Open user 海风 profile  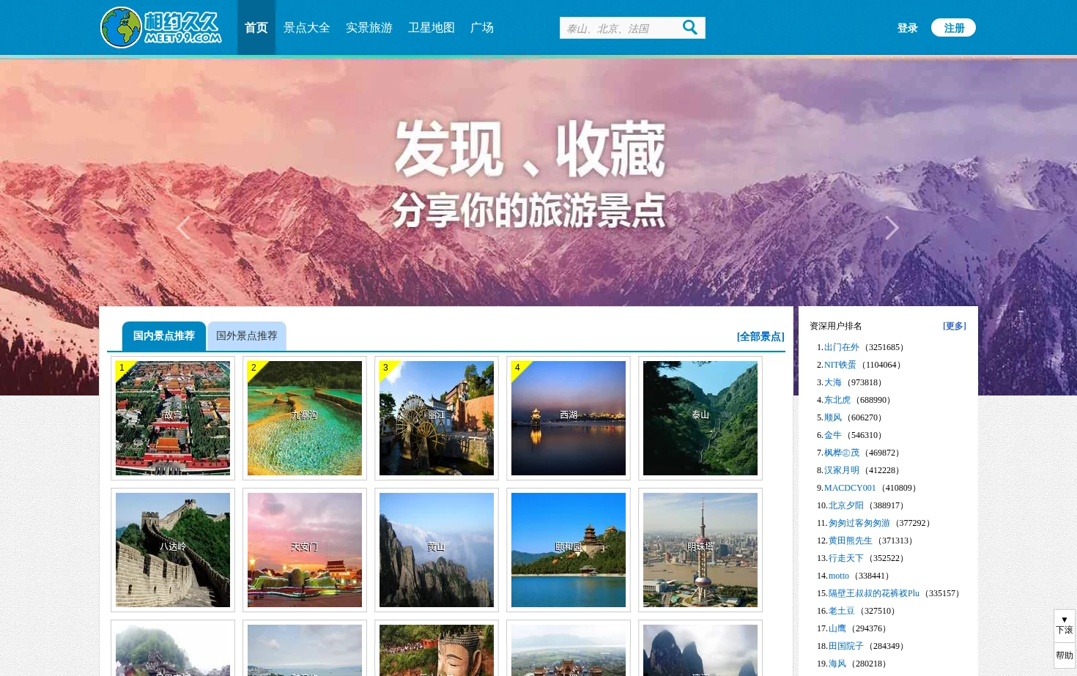tap(837, 664)
